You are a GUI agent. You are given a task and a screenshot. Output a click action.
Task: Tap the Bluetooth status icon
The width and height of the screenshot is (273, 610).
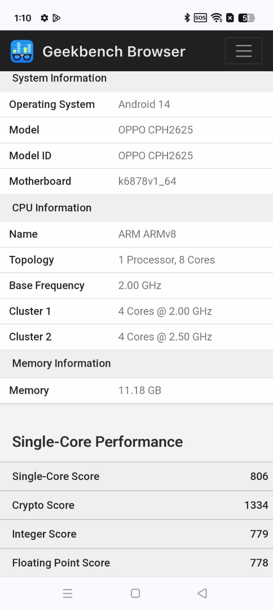pos(187,18)
